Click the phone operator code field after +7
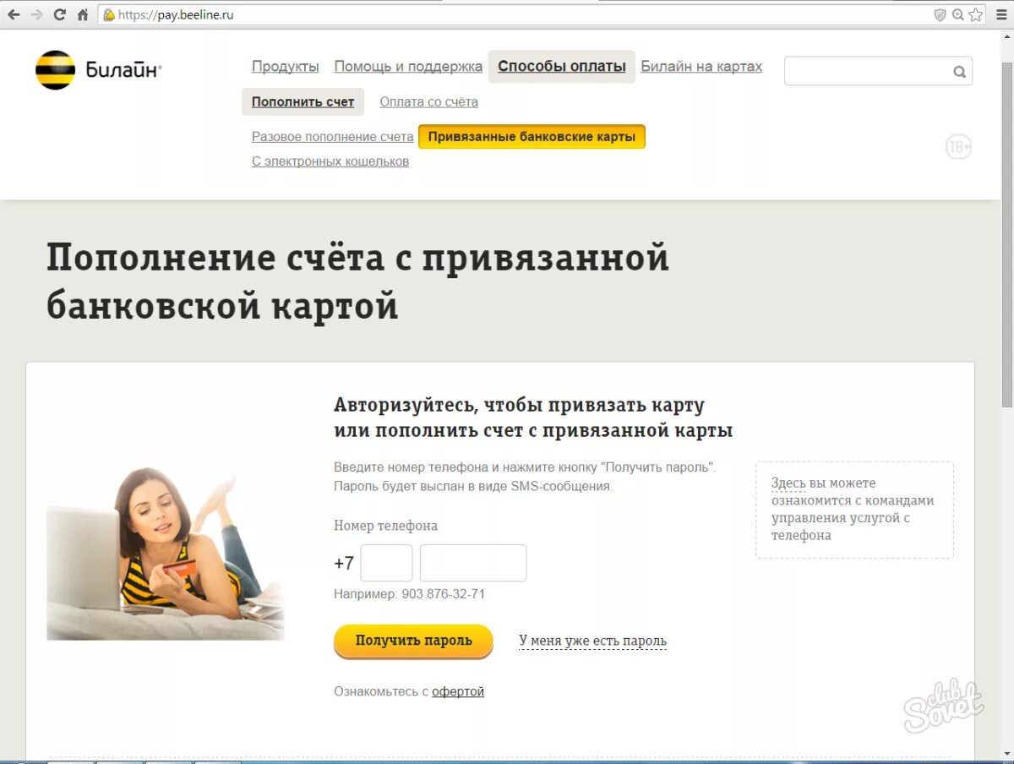 pos(386,563)
